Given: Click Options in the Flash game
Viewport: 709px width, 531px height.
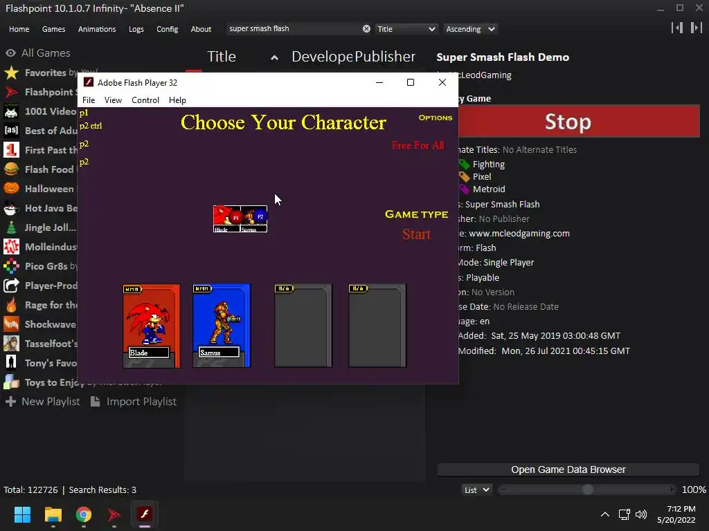Looking at the screenshot, I should coord(435,118).
